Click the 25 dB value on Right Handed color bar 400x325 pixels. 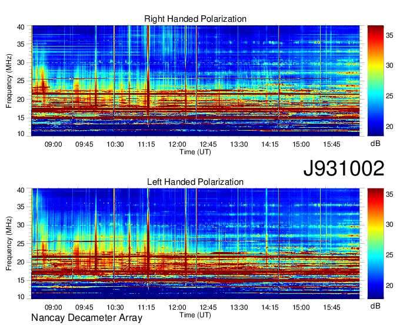click(x=389, y=96)
